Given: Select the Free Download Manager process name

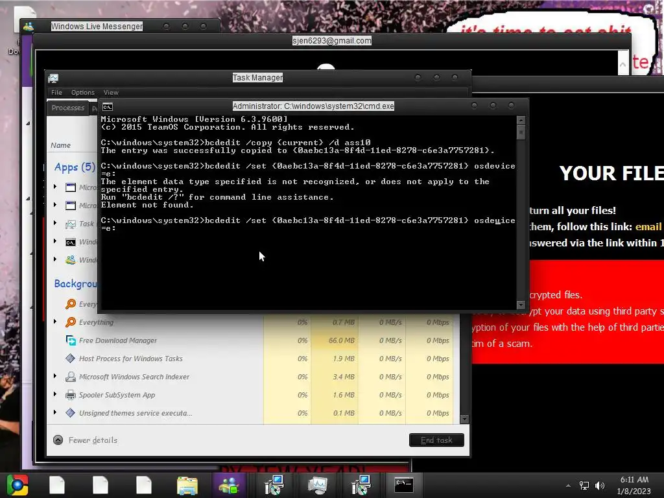Looking at the screenshot, I should (x=118, y=340).
